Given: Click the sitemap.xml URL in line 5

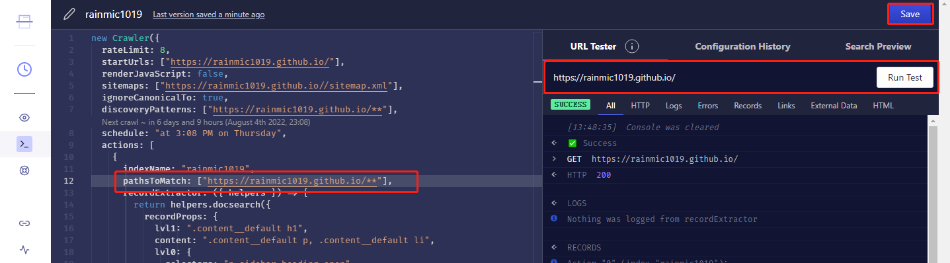Looking at the screenshot, I should pyautogui.click(x=277, y=86).
